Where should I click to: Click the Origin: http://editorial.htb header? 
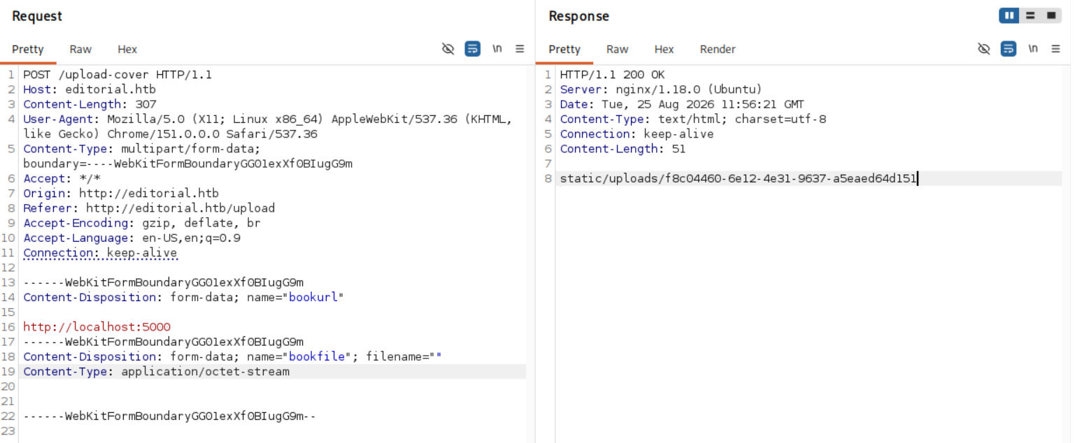coord(121,194)
